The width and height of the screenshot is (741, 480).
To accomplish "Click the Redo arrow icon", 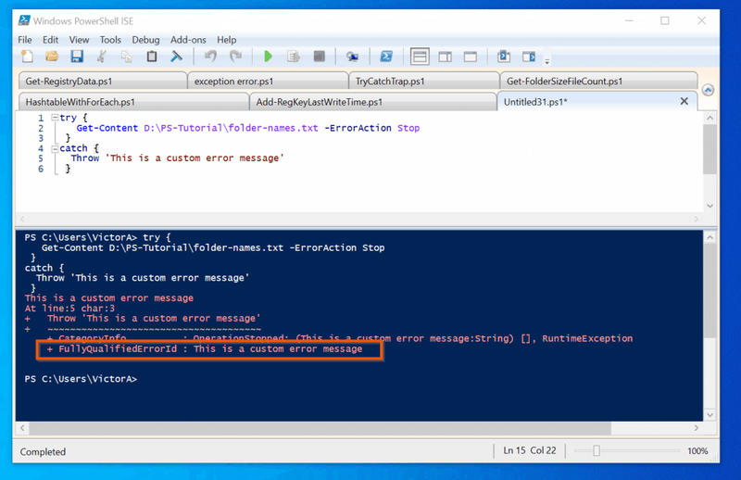I will pyautogui.click(x=235, y=57).
